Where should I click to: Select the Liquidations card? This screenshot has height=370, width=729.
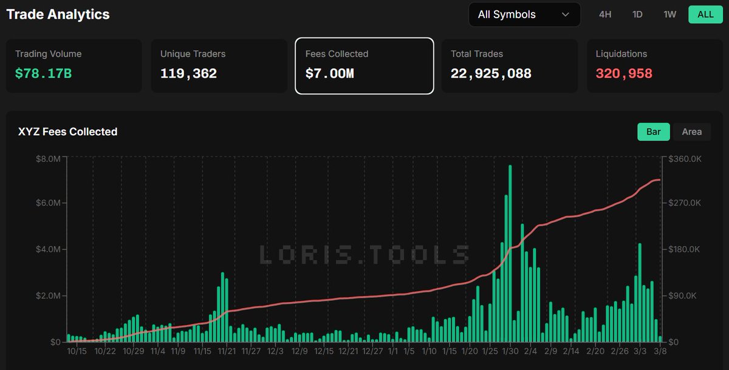[x=655, y=66]
